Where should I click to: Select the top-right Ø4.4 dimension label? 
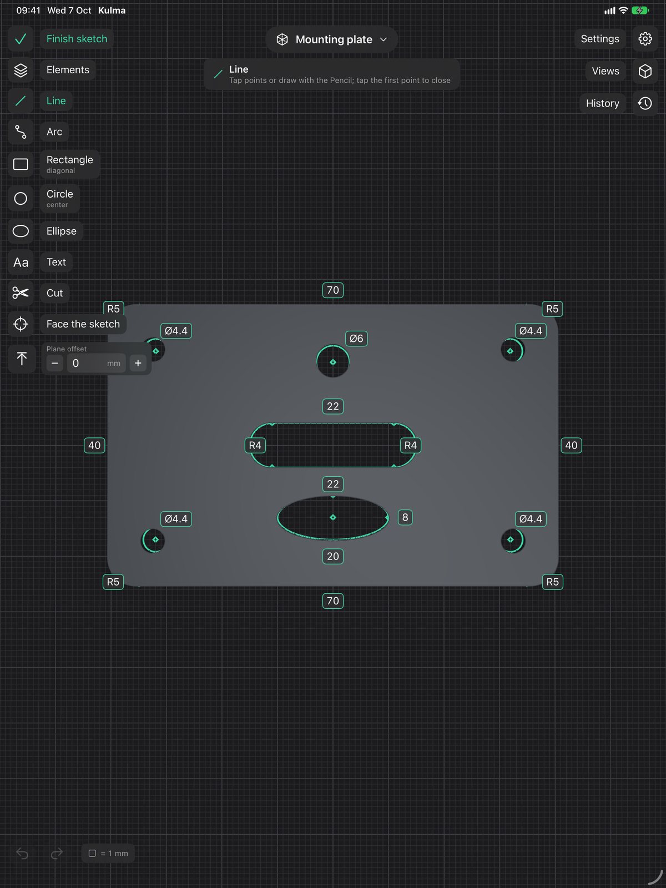531,331
